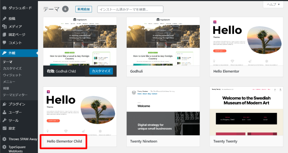288x153 pixels.
Task: Expand the ヘルプ dropdown tab
Action: [x=273, y=4]
